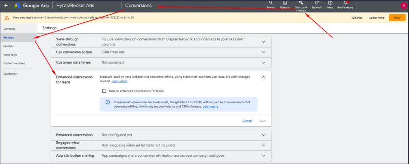Open Learn more after "No CRM changes needed"

tap(119, 81)
